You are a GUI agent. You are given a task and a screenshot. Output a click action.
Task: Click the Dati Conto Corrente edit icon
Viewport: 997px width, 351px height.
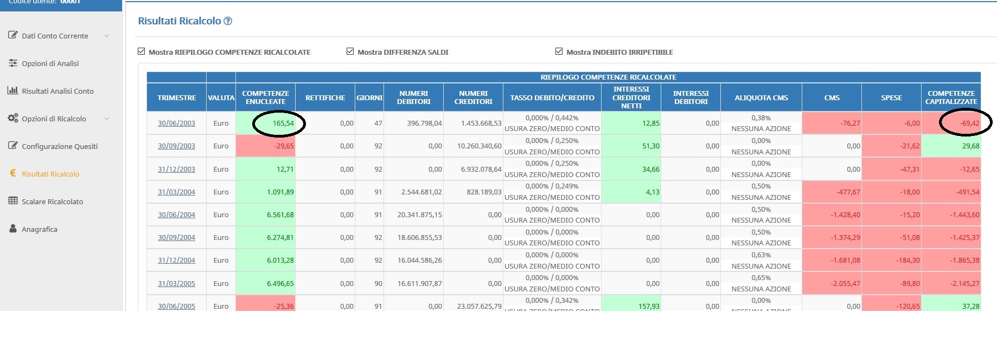coord(13,35)
